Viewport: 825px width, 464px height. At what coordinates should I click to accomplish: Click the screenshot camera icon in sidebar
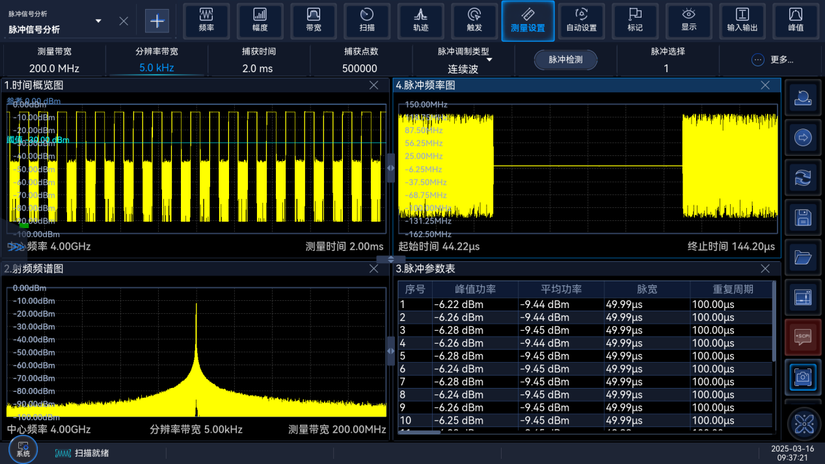[803, 377]
